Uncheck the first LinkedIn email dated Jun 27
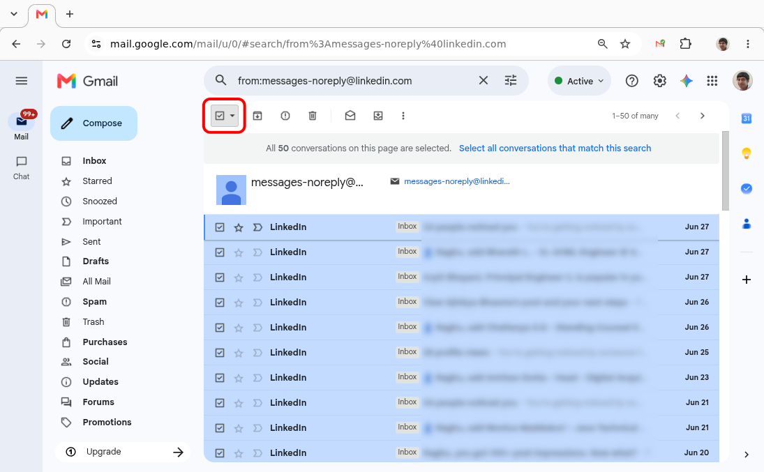 point(220,227)
